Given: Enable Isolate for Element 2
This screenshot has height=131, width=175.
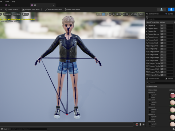Looking at the screenshot, I should [x=149, y=112].
